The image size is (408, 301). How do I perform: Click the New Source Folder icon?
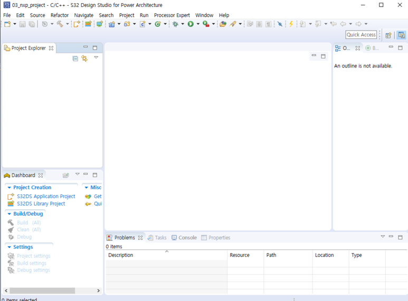point(127,24)
